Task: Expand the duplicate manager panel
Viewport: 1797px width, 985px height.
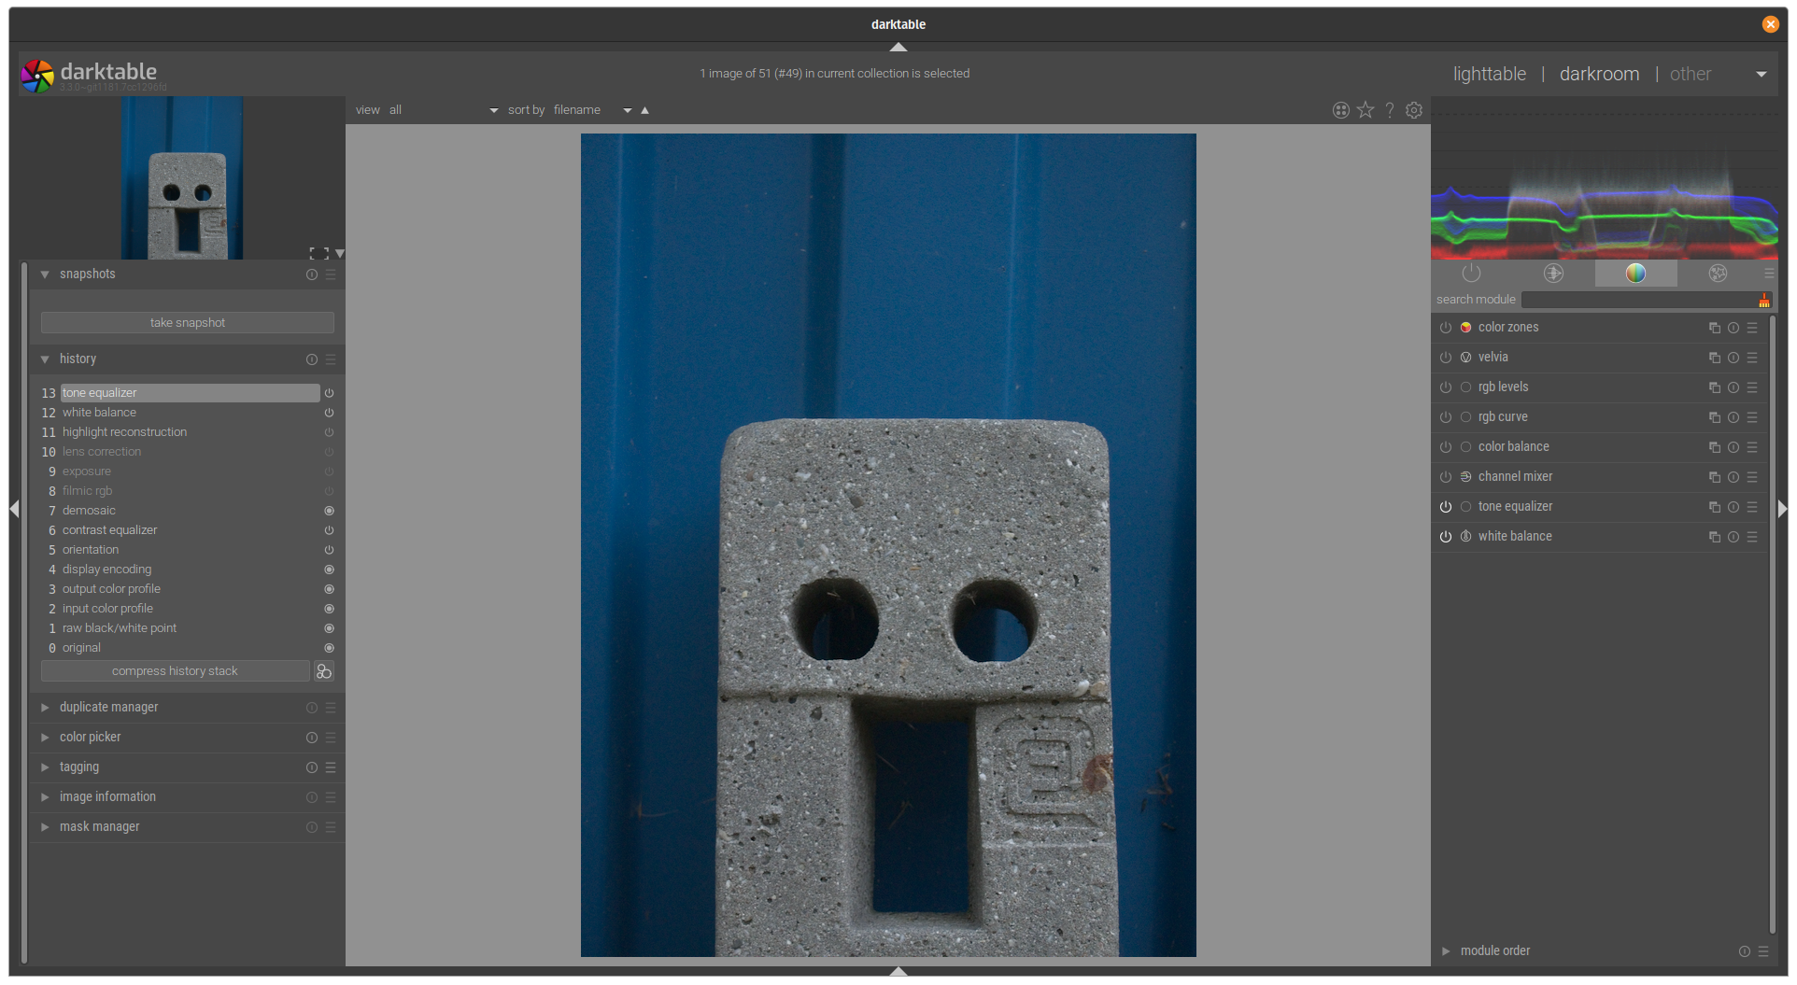Action: (45, 707)
